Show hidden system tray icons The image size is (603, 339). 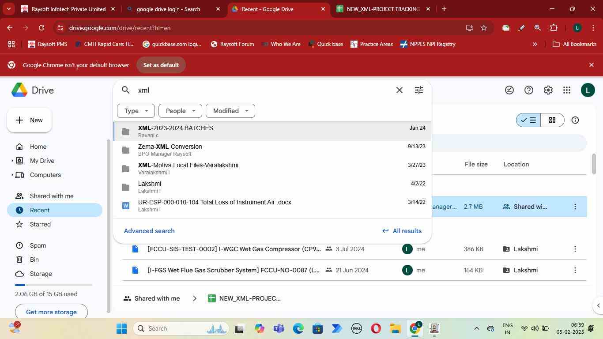click(476, 328)
